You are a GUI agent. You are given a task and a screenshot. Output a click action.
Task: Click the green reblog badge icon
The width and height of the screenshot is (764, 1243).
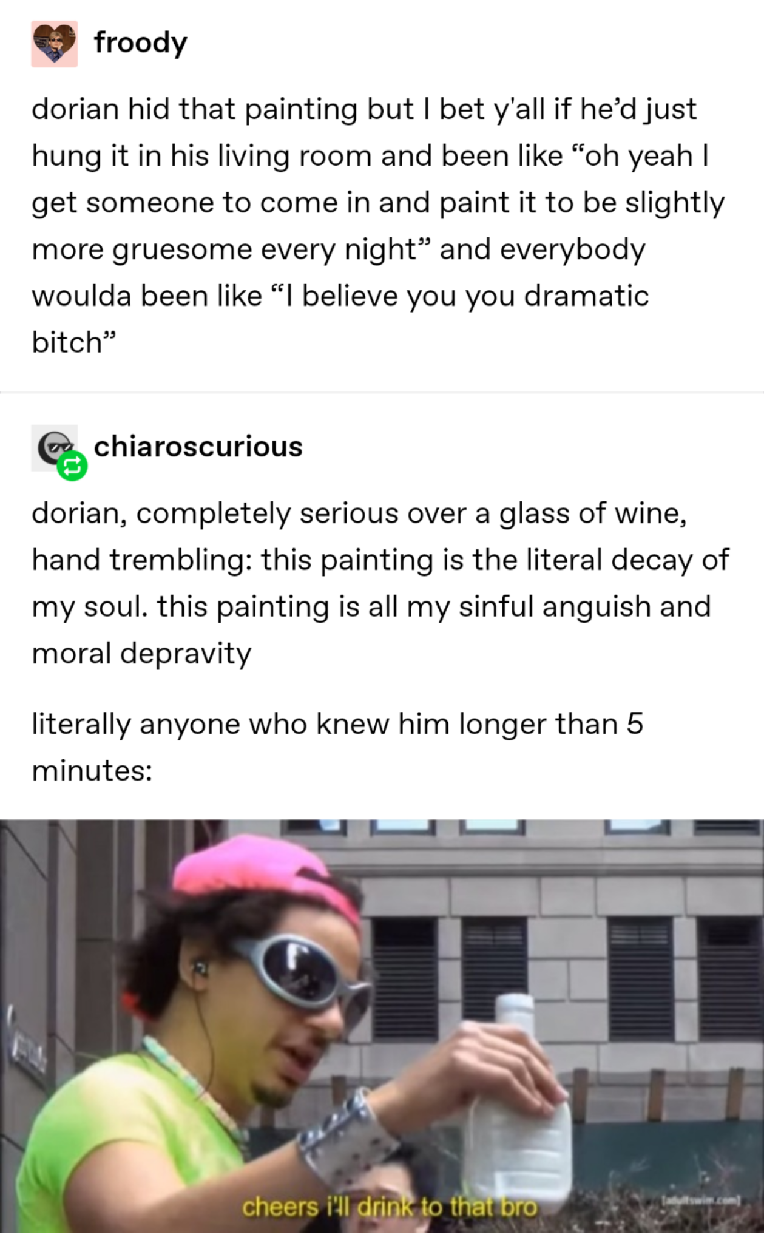(72, 466)
